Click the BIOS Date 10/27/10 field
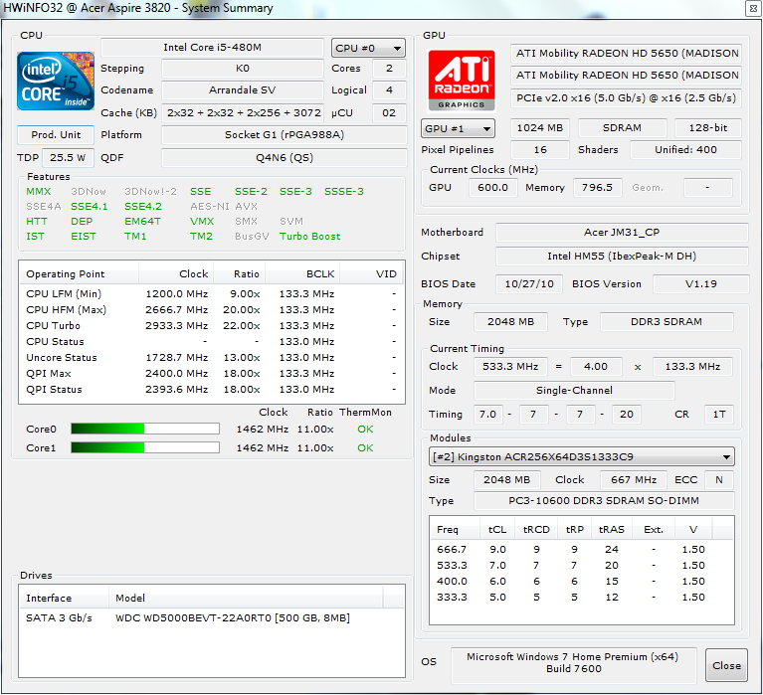 [x=529, y=284]
